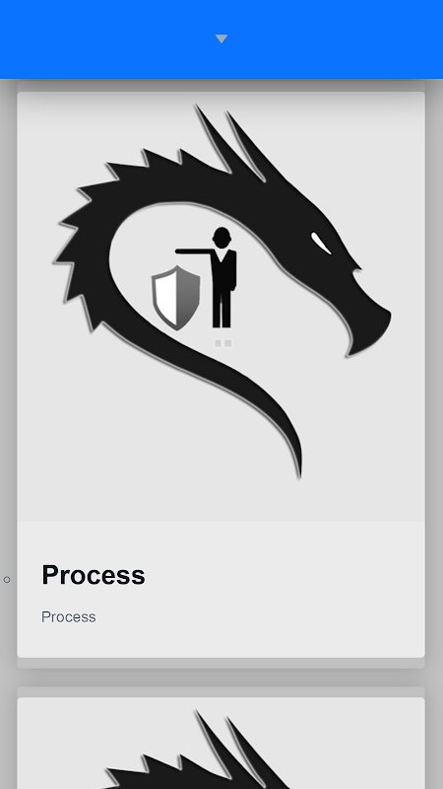Viewport: 443px width, 789px height.
Task: Open the bold Process heading
Action: pyautogui.click(x=94, y=574)
